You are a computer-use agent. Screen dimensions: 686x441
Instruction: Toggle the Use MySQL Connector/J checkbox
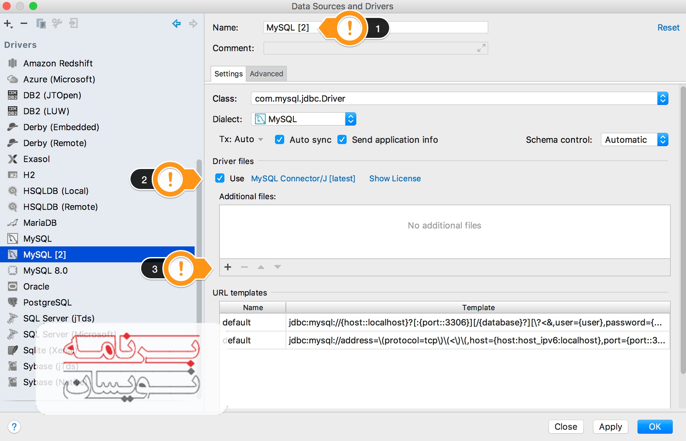[220, 178]
